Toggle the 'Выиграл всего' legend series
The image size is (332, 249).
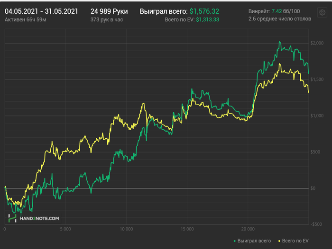[x=252, y=241]
